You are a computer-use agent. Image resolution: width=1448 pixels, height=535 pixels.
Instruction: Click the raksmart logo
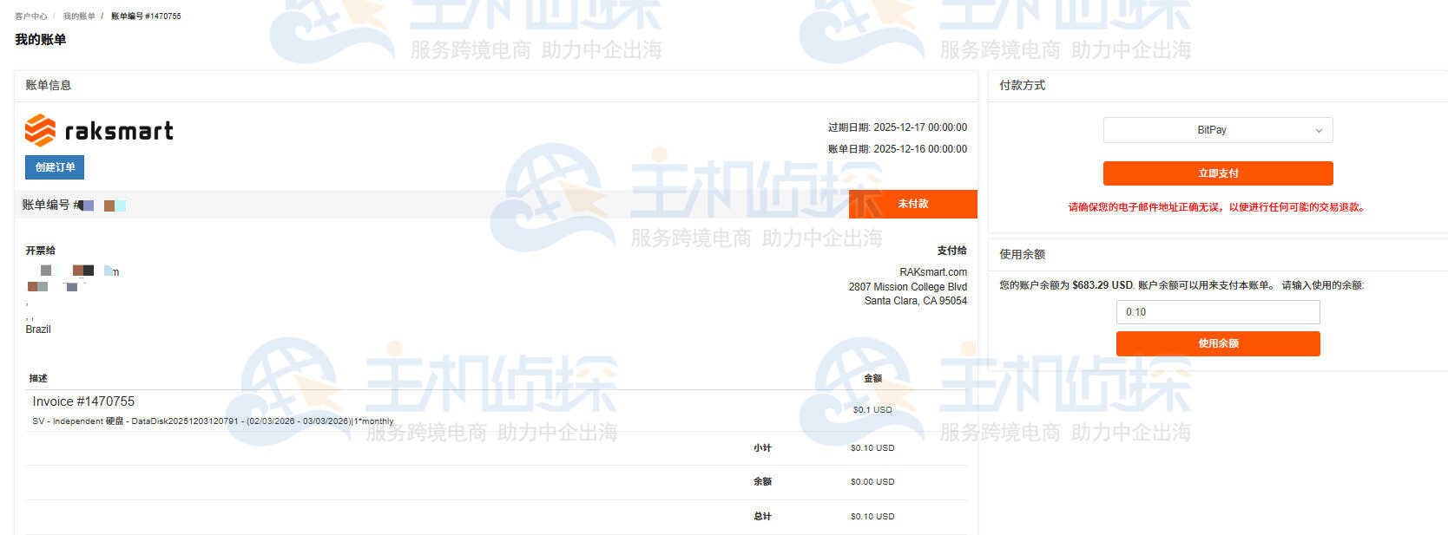click(x=99, y=131)
